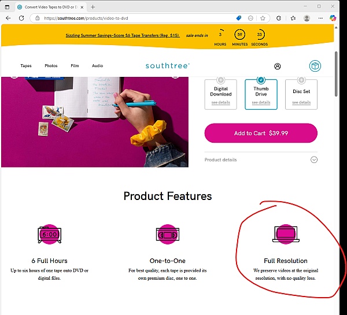Screen dimensions: 347x315
Task: Select the Disc Set option
Action: coord(301,92)
